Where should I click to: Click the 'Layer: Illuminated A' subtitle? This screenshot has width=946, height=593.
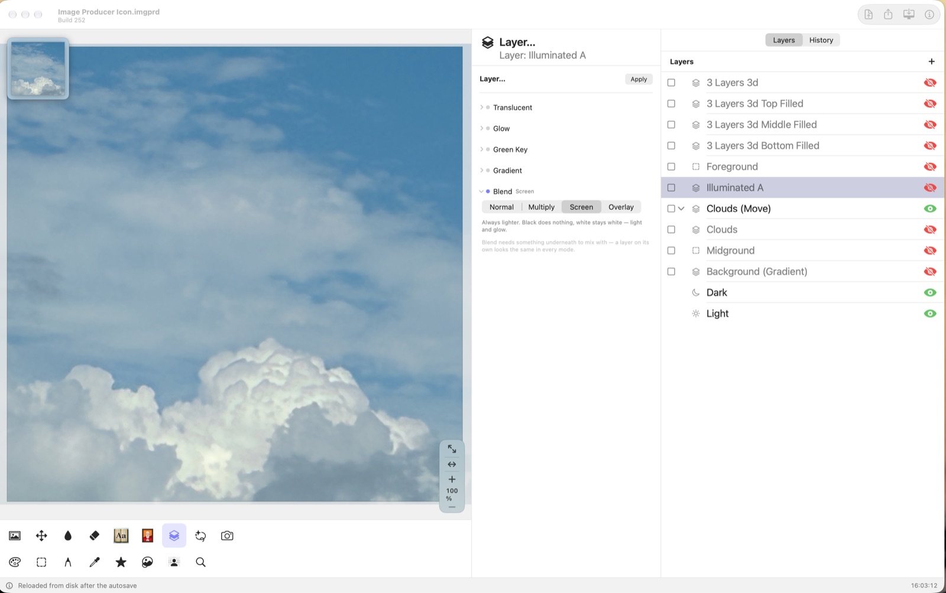[542, 56]
